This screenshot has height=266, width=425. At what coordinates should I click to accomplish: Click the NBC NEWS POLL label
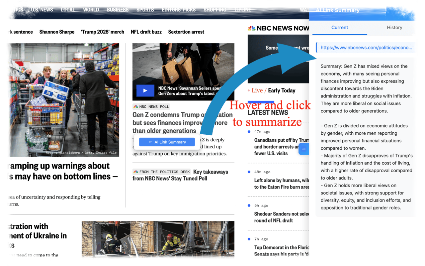[151, 107]
